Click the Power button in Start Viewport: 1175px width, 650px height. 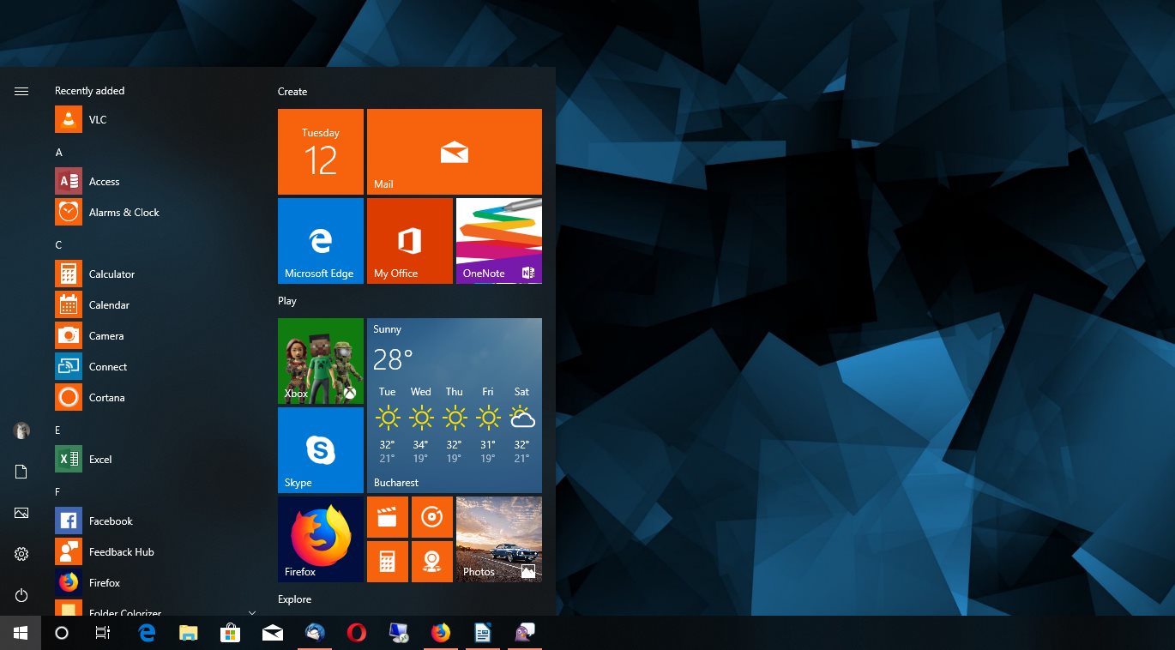click(x=21, y=595)
